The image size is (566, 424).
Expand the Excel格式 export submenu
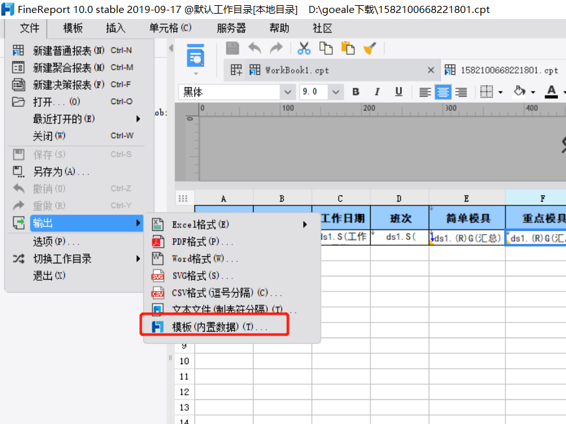click(x=232, y=224)
